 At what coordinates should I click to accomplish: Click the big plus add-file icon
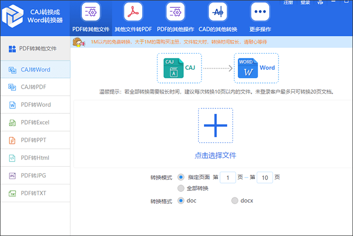click(215, 126)
